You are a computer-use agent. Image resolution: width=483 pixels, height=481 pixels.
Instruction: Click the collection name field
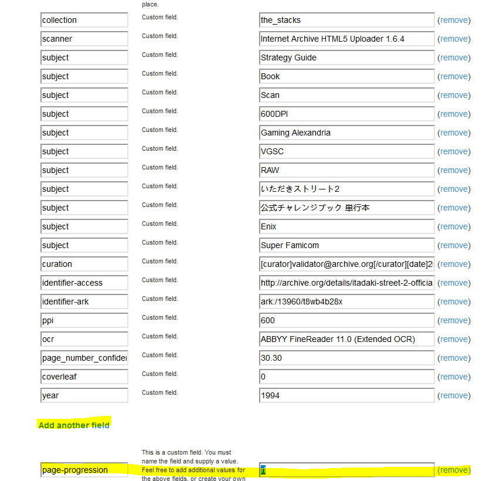84,20
